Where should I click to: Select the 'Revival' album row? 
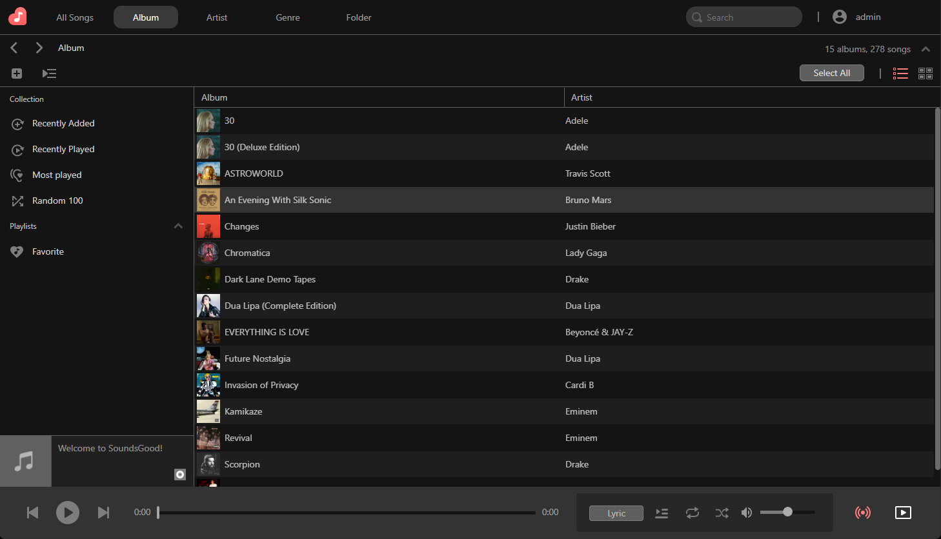[564, 438]
